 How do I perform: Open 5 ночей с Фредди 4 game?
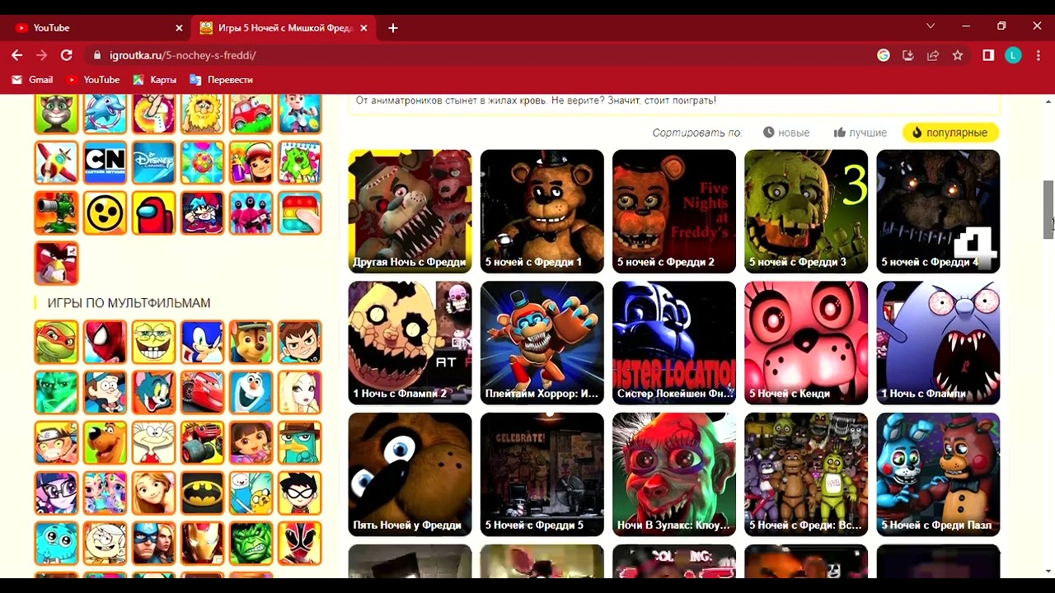(x=938, y=211)
